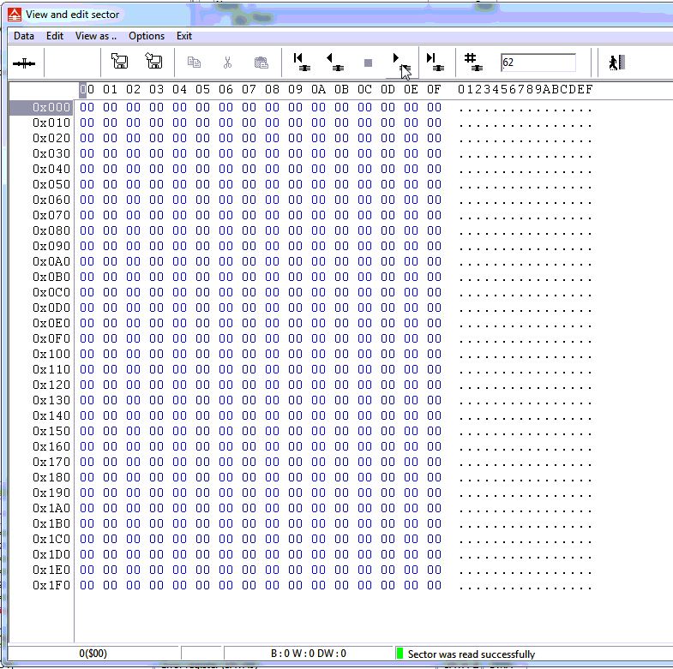Viewport: 673px width, 669px height.
Task: Open the Options menu
Action: pyautogui.click(x=147, y=36)
